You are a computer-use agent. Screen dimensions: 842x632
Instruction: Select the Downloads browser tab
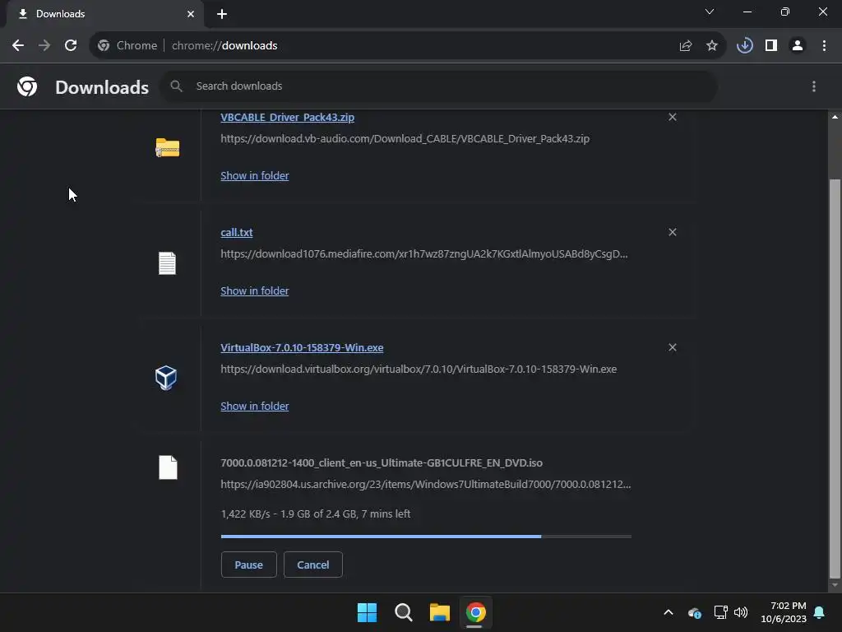tap(105, 14)
